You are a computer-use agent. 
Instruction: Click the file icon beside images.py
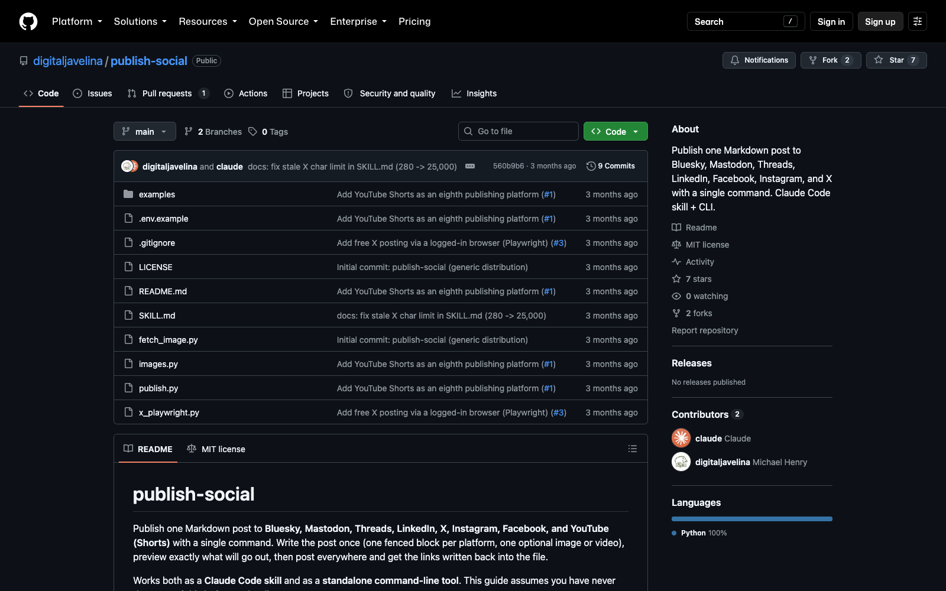[128, 363]
